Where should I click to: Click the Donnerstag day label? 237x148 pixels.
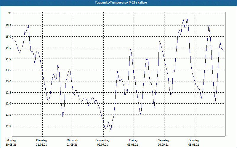102,140
